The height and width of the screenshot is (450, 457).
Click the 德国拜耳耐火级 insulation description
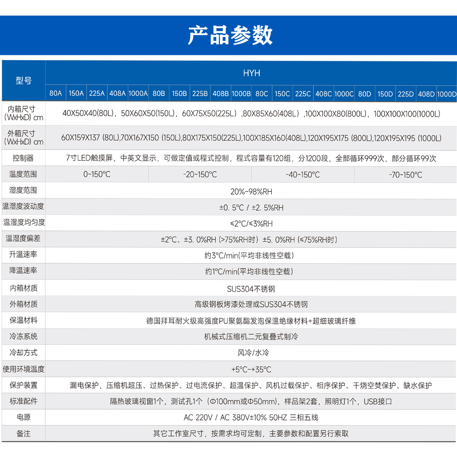pos(251,321)
